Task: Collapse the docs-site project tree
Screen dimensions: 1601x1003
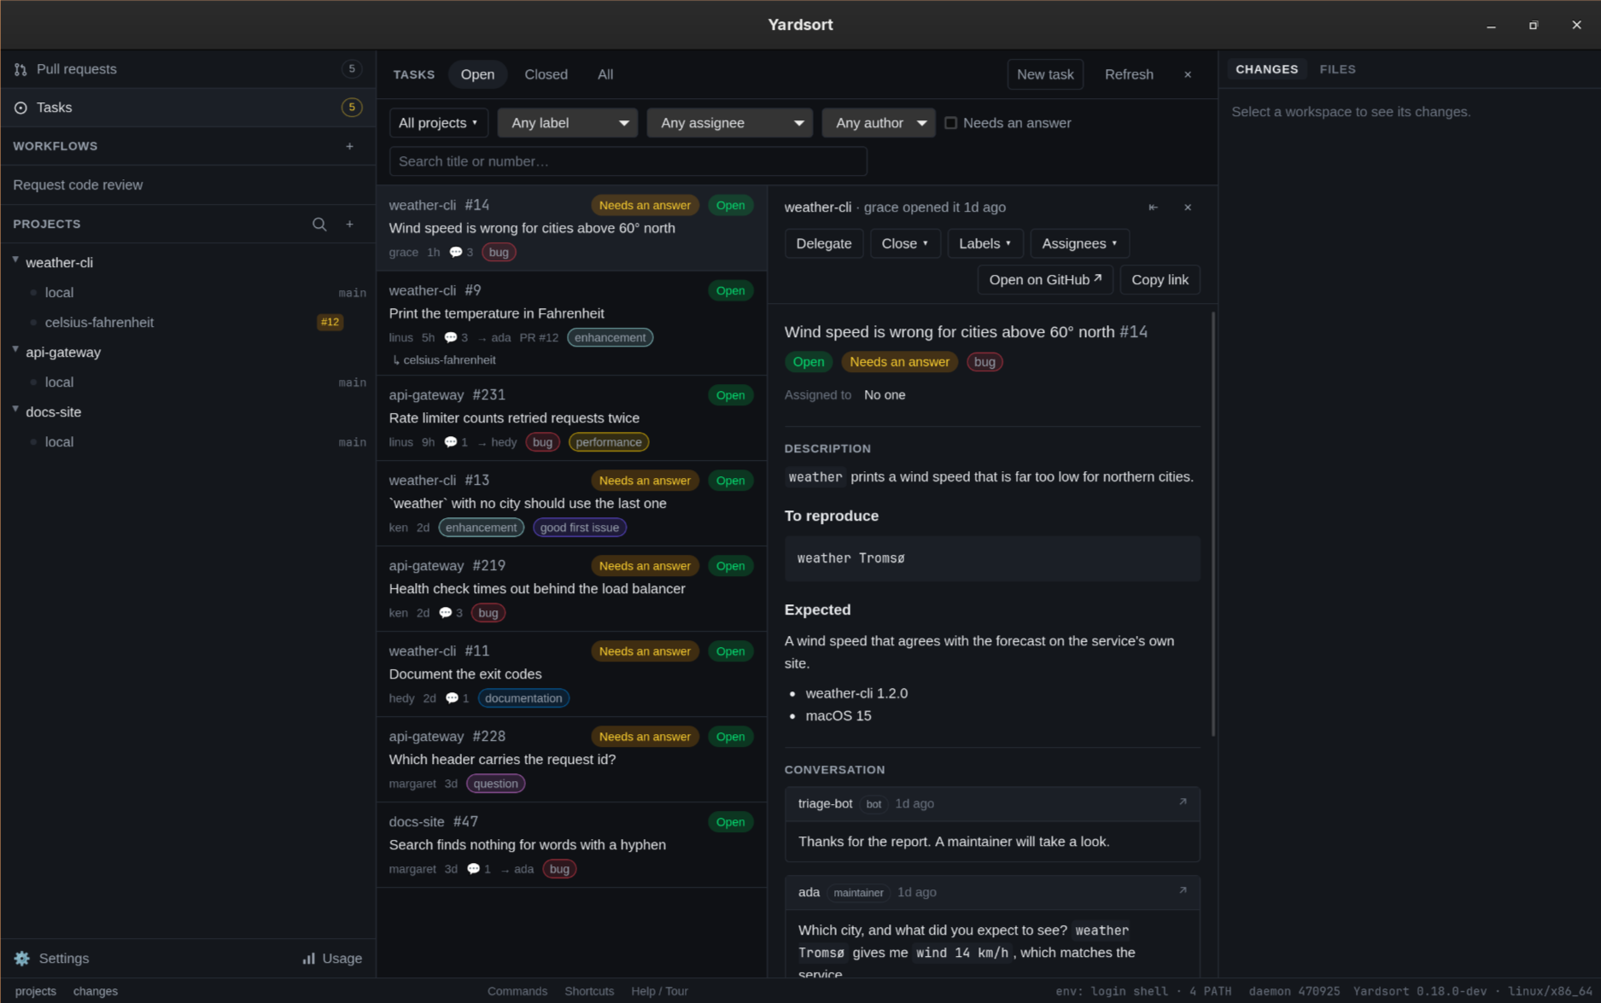Action: [15, 411]
